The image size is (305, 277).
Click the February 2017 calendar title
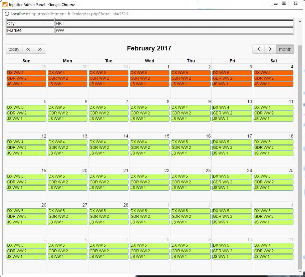point(149,48)
